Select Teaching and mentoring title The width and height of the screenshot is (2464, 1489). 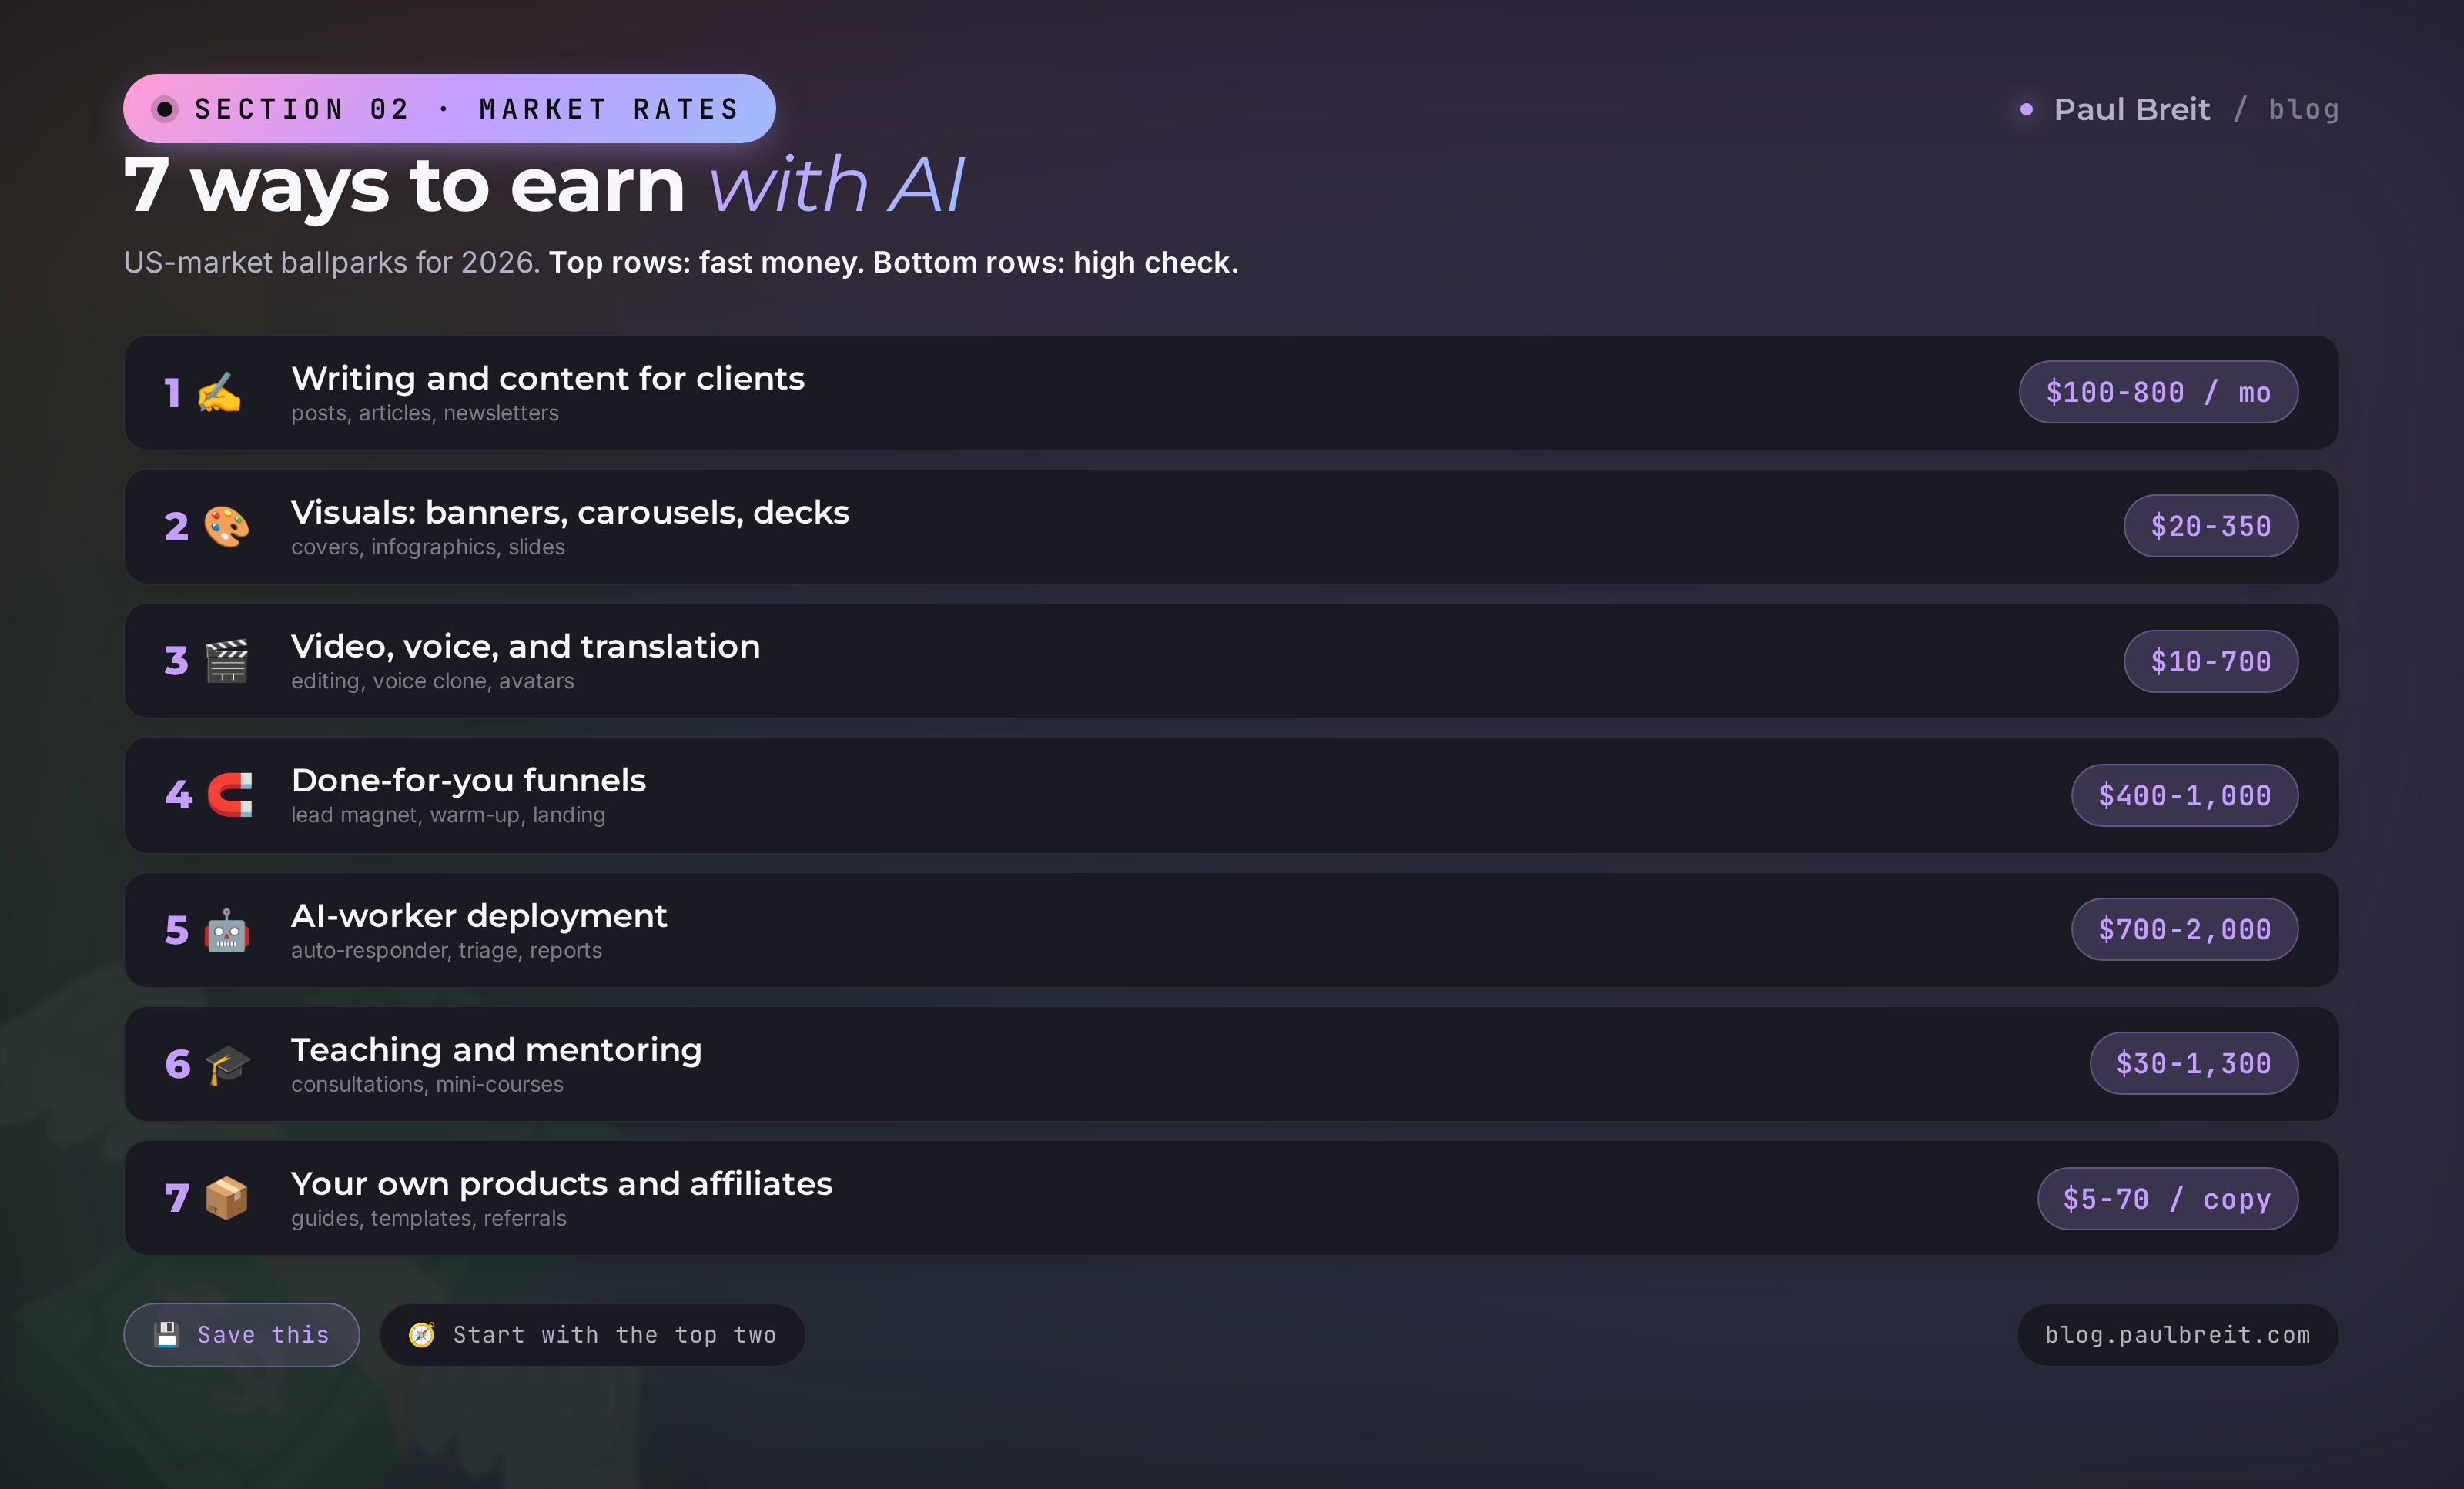[x=497, y=1049]
